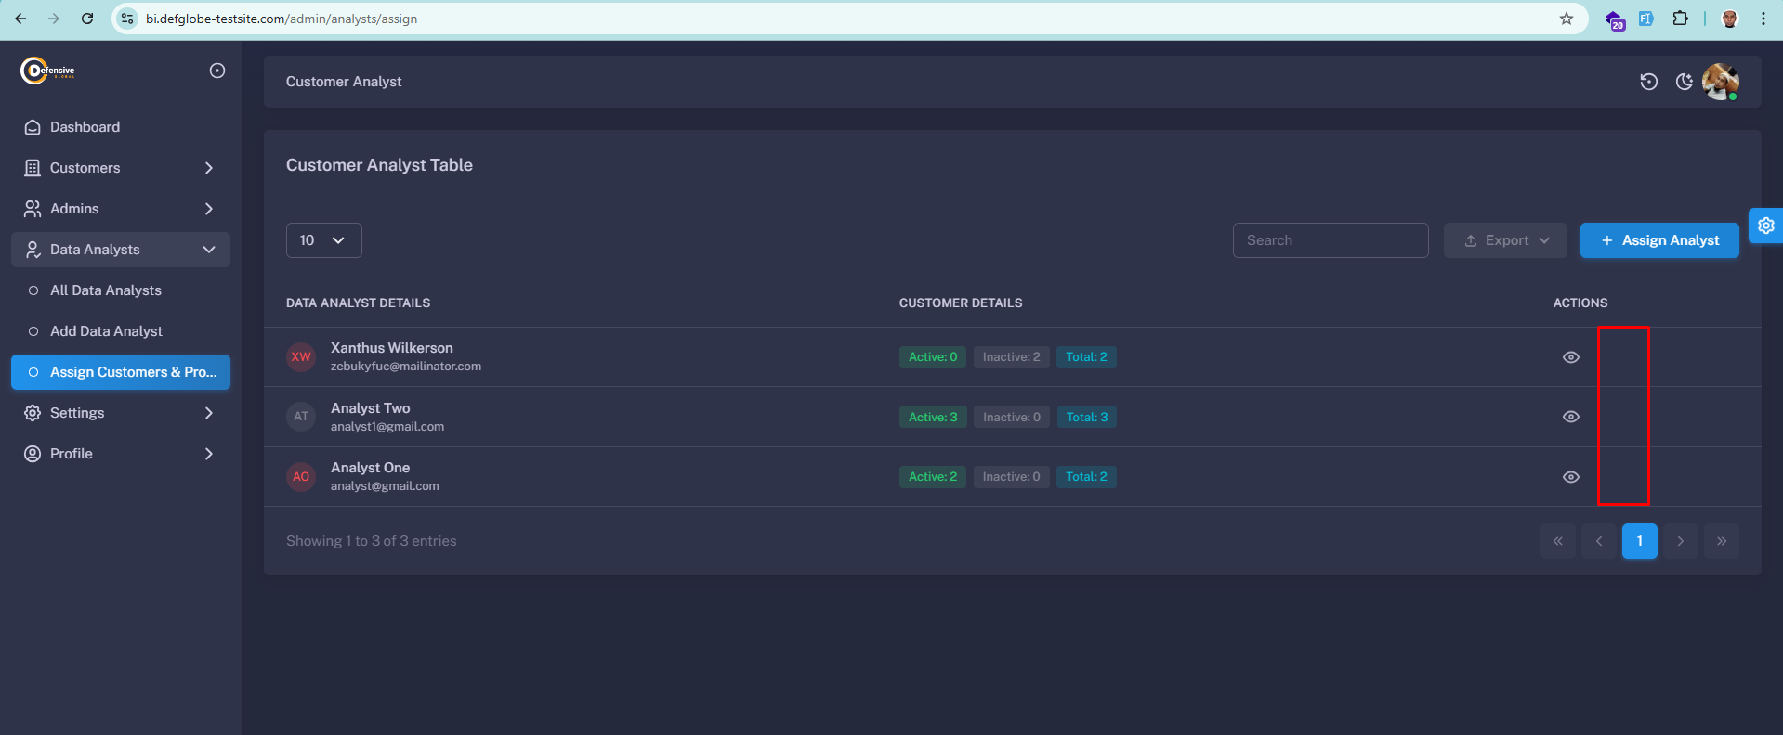This screenshot has height=735, width=1783.
Task: Open the Export dropdown
Action: point(1505,240)
